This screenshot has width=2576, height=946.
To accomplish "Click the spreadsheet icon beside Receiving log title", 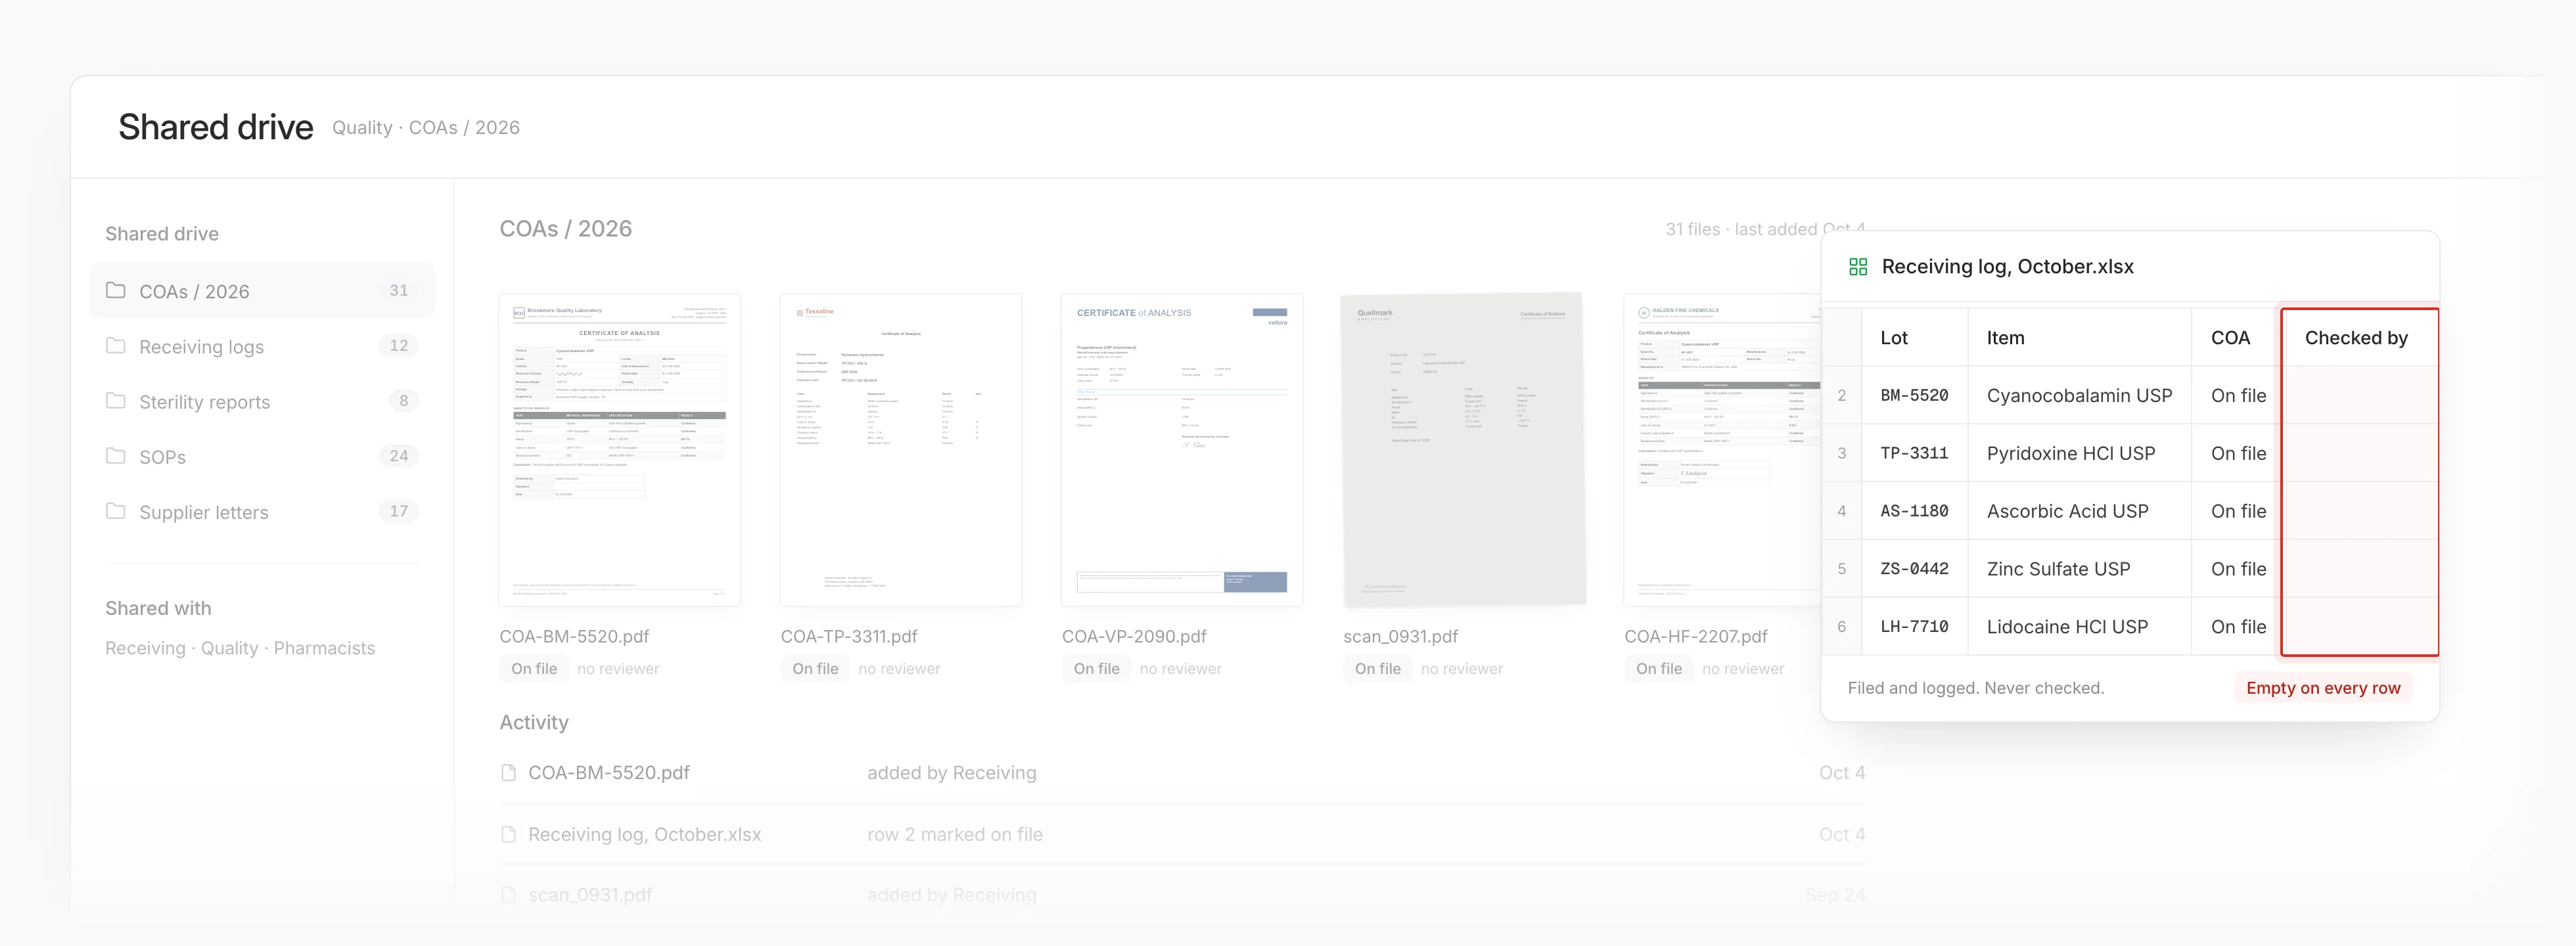I will coord(1858,266).
